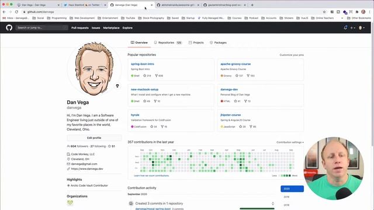Click the set status icon on avatar
The width and height of the screenshot is (374, 210).
point(117,86)
